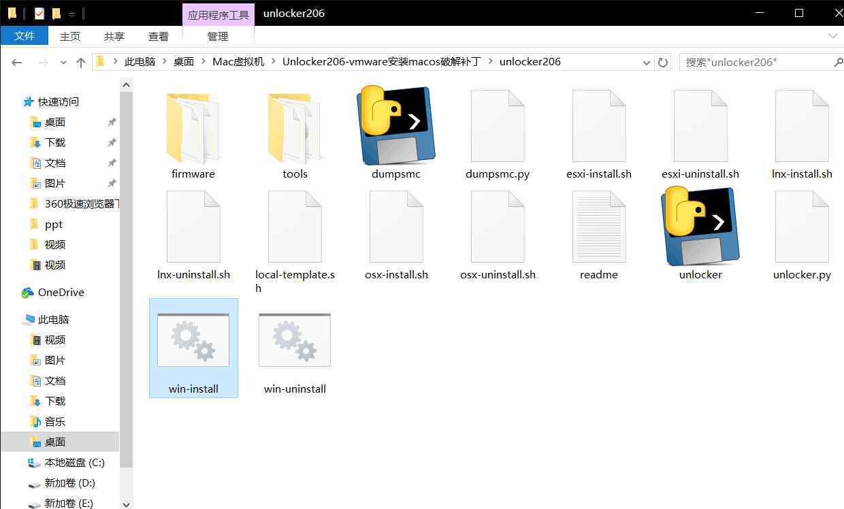
Task: Click 此电脑 in the address bar
Action: pos(140,62)
